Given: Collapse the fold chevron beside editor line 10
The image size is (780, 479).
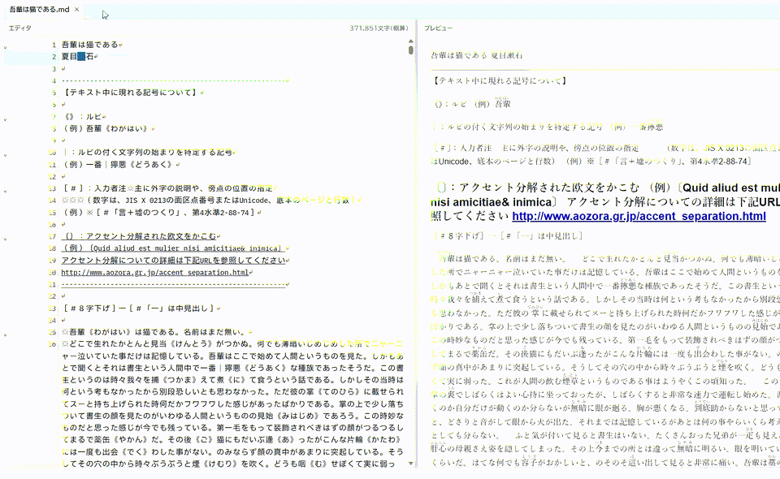Looking at the screenshot, I should pyautogui.click(x=6, y=156).
